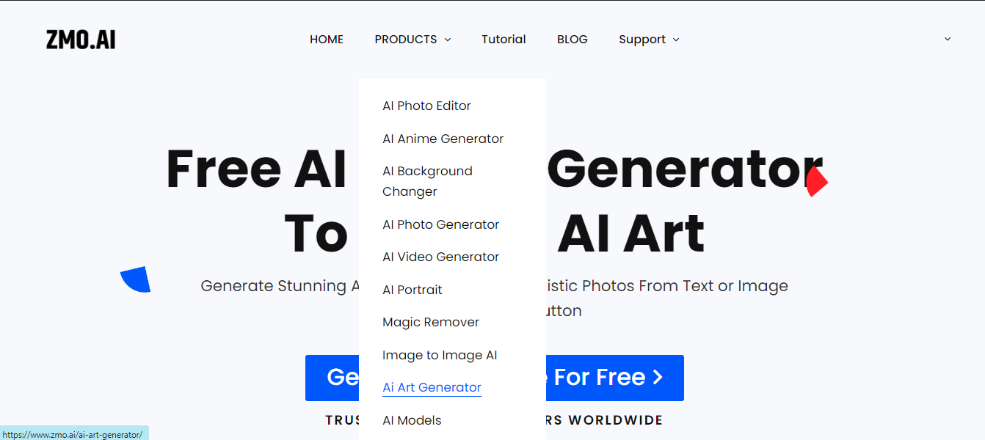
Task: Select Magic Remover
Action: (431, 322)
